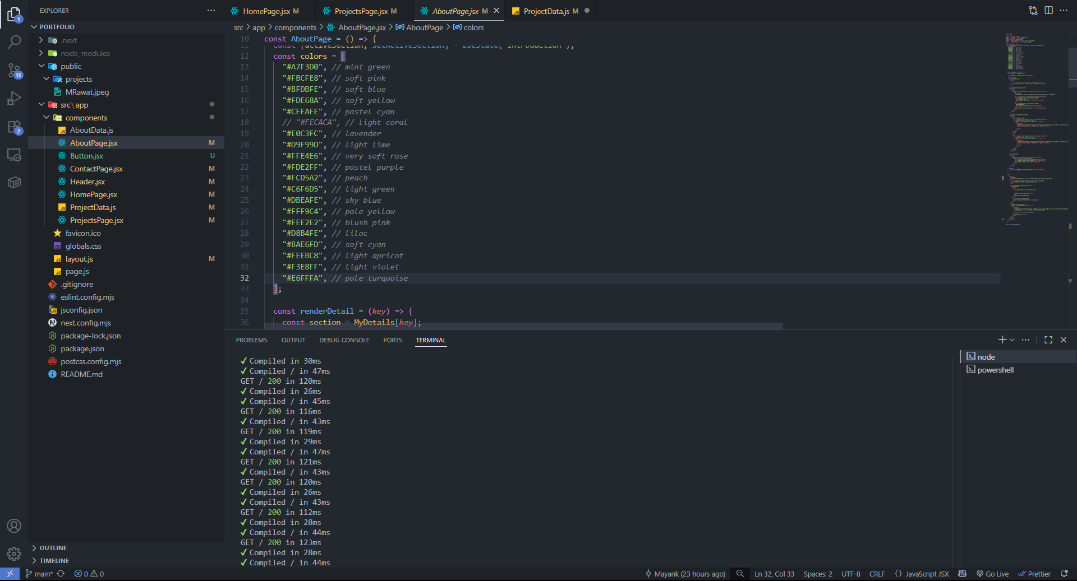Screen dimensions: 1077x581
Task: Open Button.jsx in the explorer
Action: (86, 156)
